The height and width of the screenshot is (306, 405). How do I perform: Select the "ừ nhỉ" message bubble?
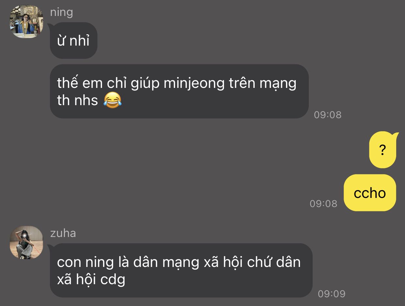point(74,40)
